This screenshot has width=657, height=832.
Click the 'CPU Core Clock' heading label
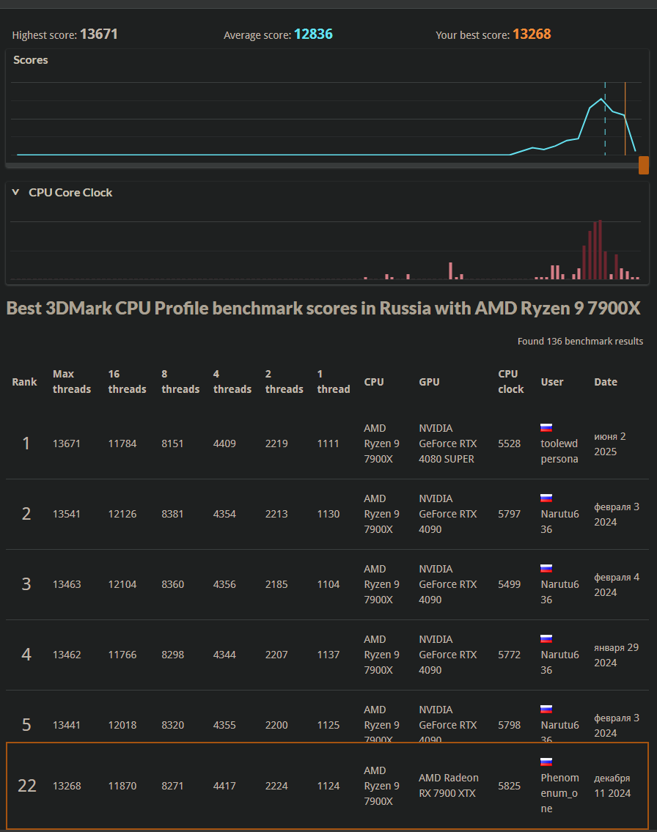point(70,193)
